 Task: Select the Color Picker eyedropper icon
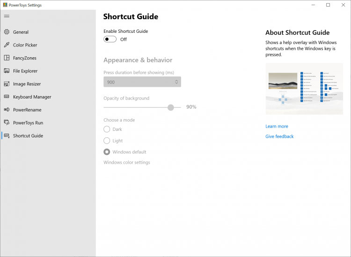[7, 45]
